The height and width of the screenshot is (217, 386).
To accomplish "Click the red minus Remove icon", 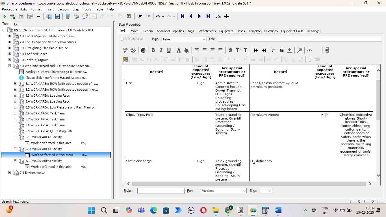I will [x=38, y=16].
